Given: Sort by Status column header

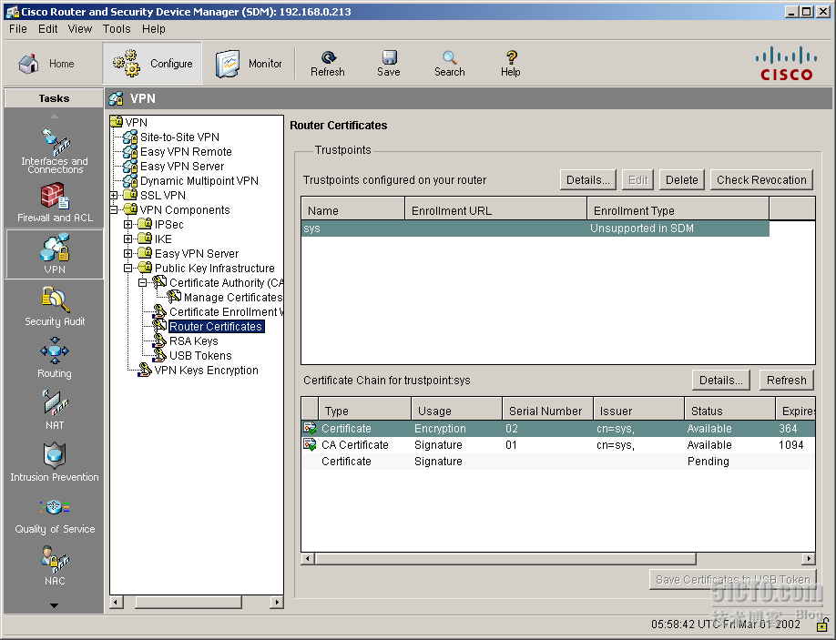Looking at the screenshot, I should click(729, 411).
